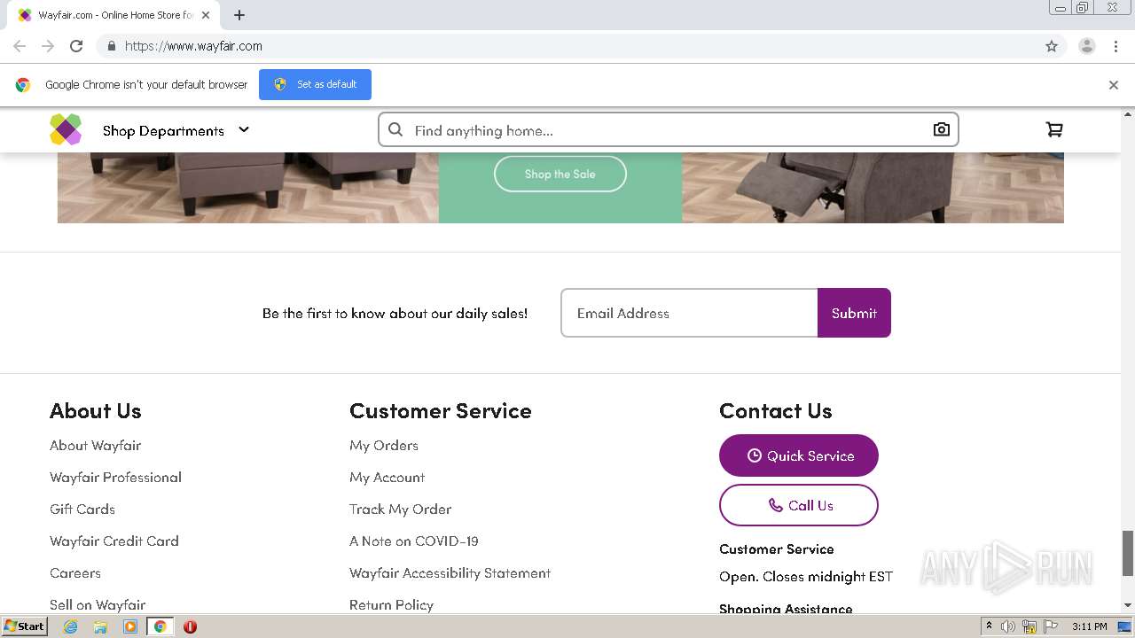Viewport: 1135px width, 638px height.
Task: Click scrollbar up arrow
Action: point(1128,114)
